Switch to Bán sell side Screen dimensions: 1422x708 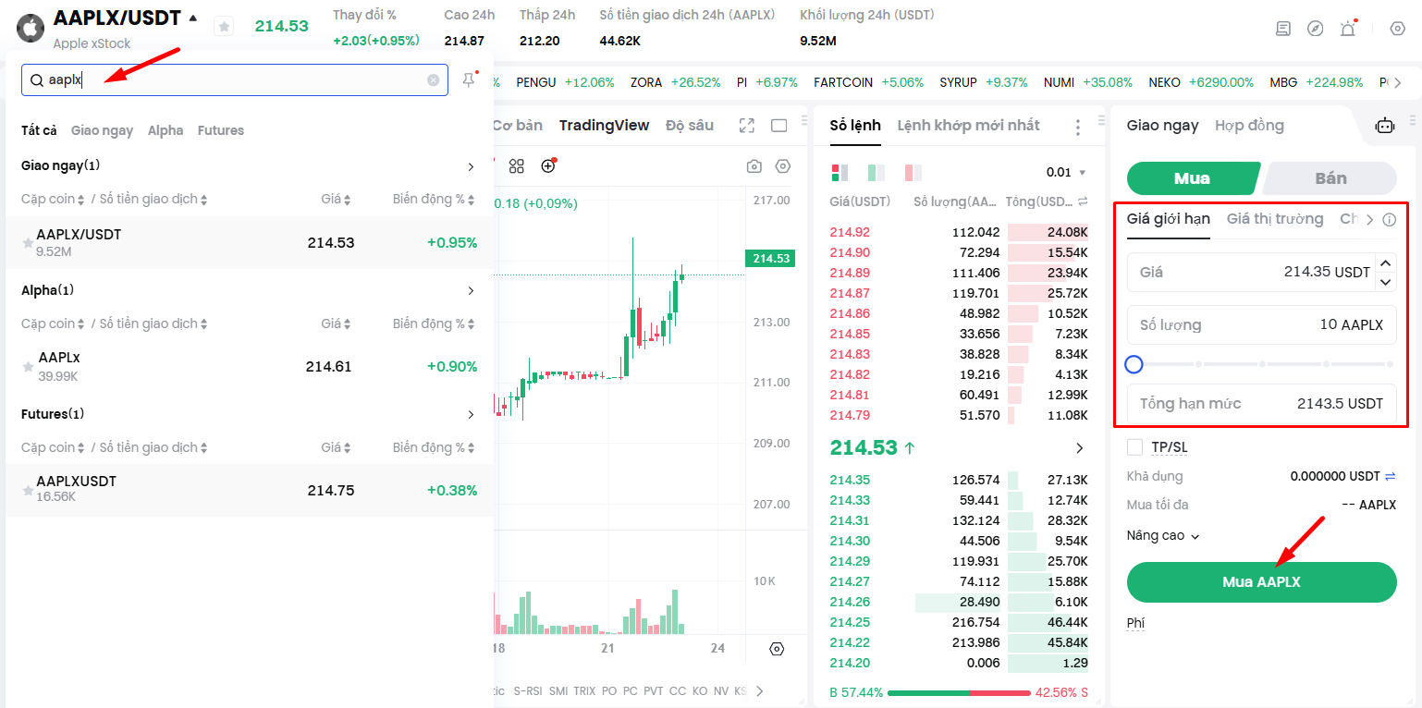coord(1330,178)
